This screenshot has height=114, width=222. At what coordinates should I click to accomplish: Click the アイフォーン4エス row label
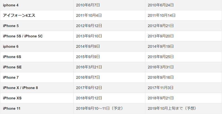pyautogui.click(x=19, y=15)
